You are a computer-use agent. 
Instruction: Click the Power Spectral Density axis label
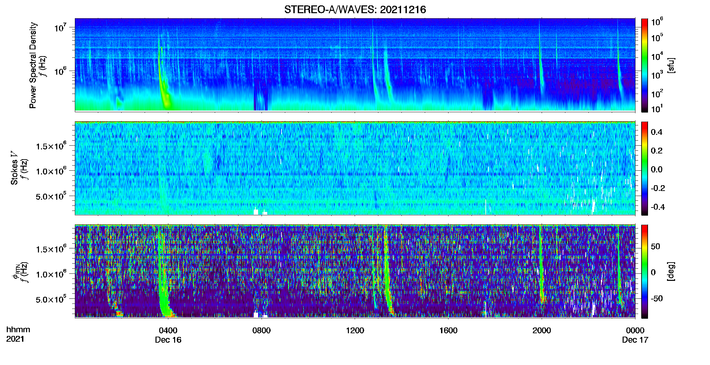[33, 65]
